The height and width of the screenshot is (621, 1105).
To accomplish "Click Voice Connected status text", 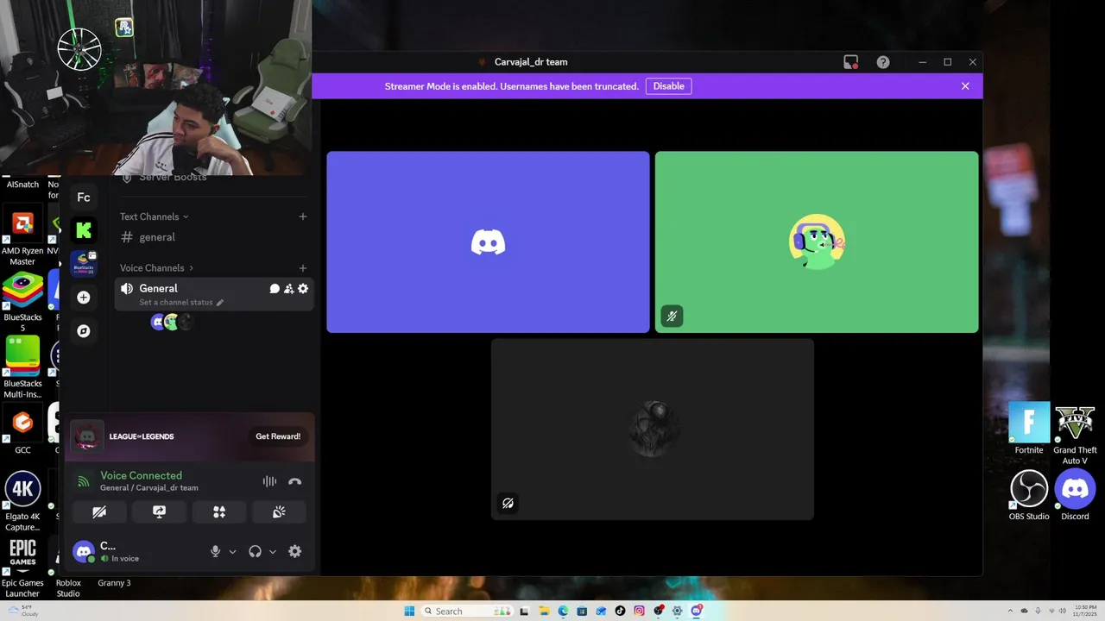I will (x=142, y=475).
